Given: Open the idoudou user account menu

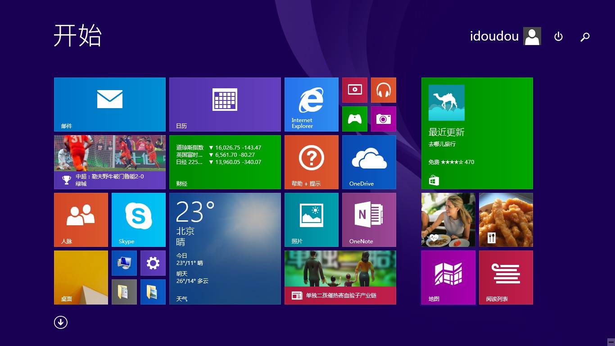Looking at the screenshot, I should [x=505, y=36].
